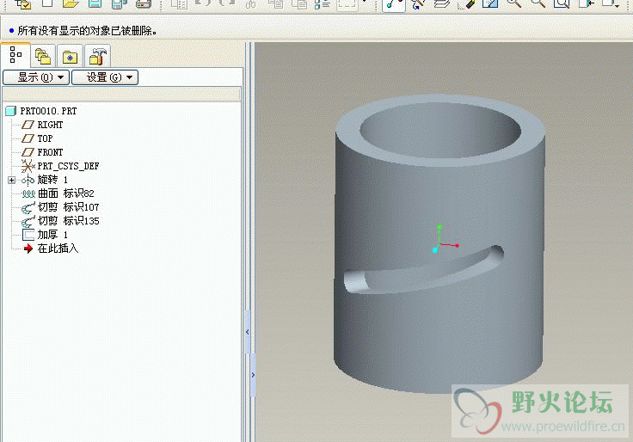Click the Save disk toolbar icon
Image resolution: width=633 pixels, height=442 pixels.
[x=95, y=4]
